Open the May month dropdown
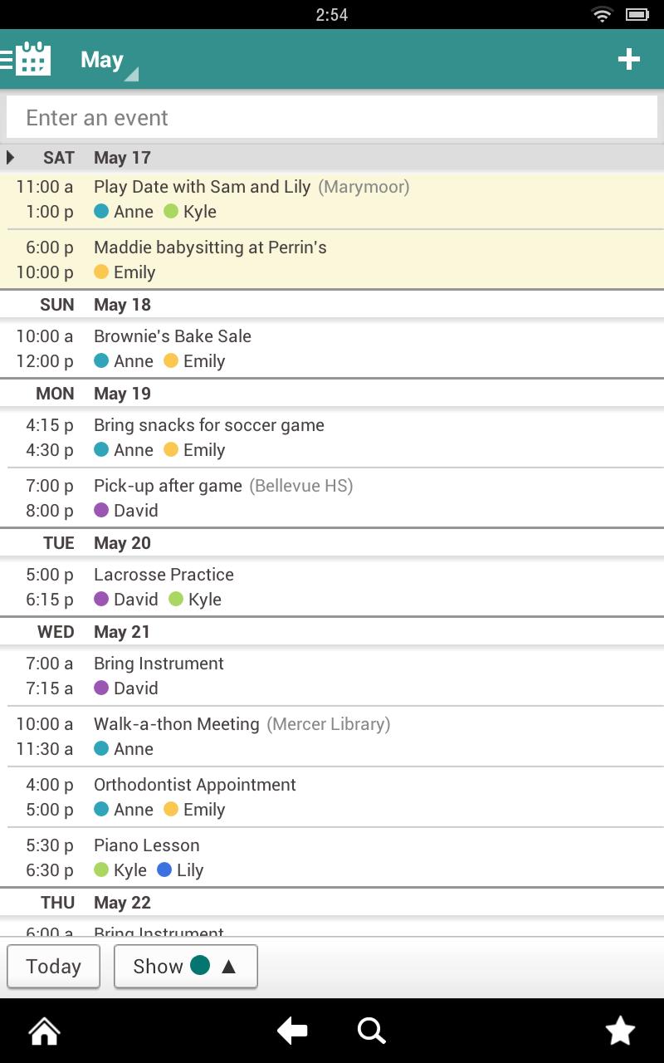Image resolution: width=664 pixels, height=1063 pixels. pos(108,61)
